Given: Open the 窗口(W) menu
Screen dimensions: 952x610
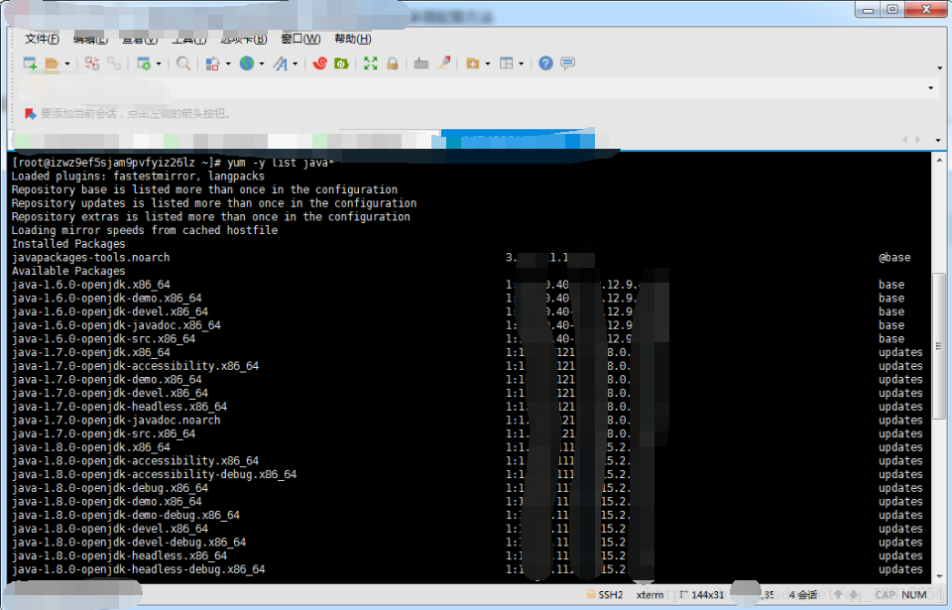Looking at the screenshot, I should (x=299, y=39).
